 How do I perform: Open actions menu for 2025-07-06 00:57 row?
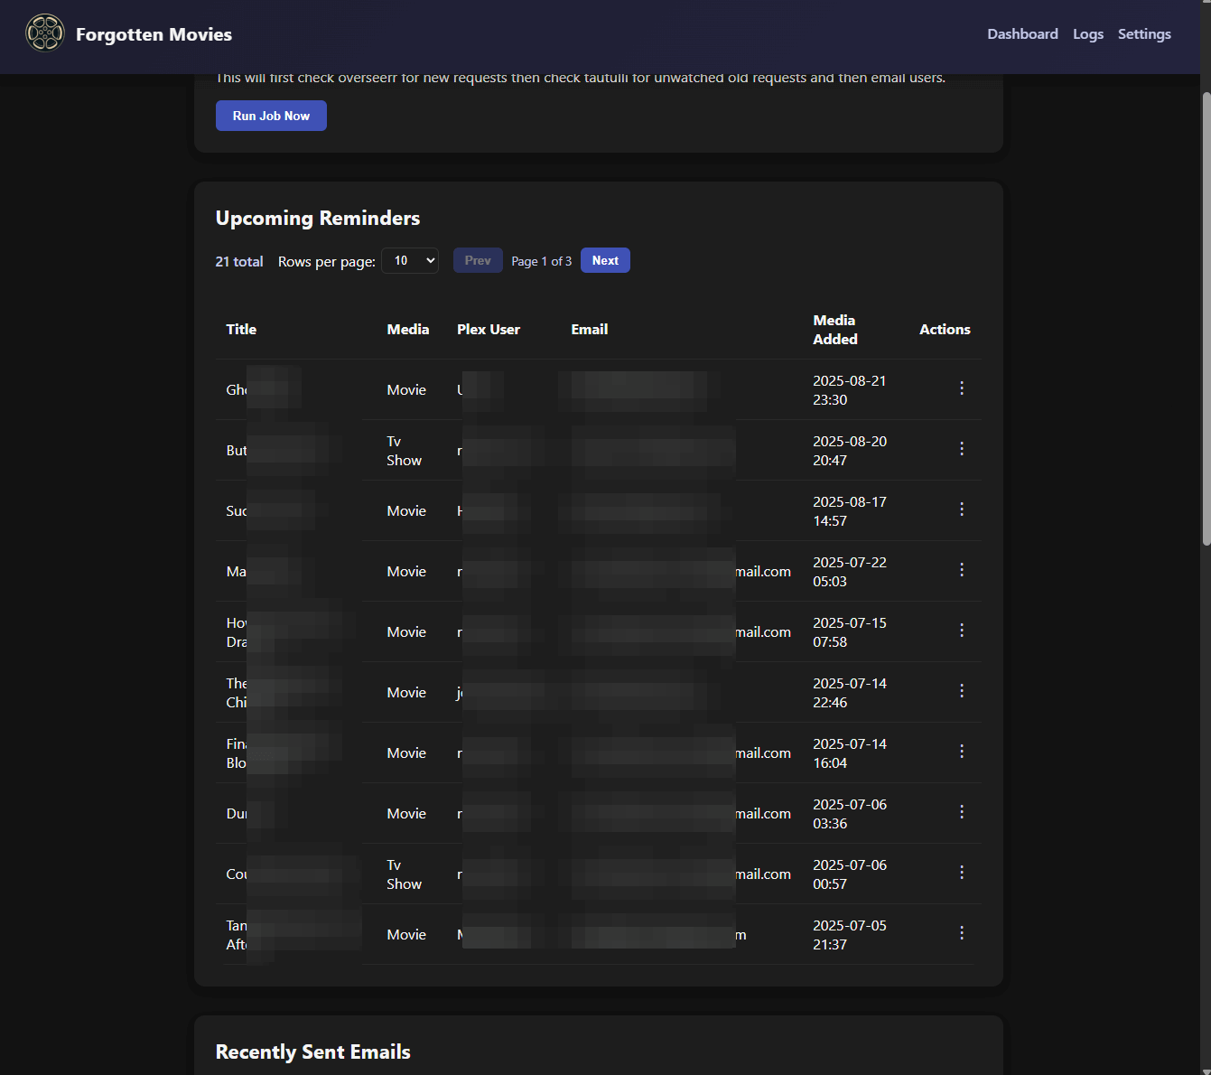(962, 873)
